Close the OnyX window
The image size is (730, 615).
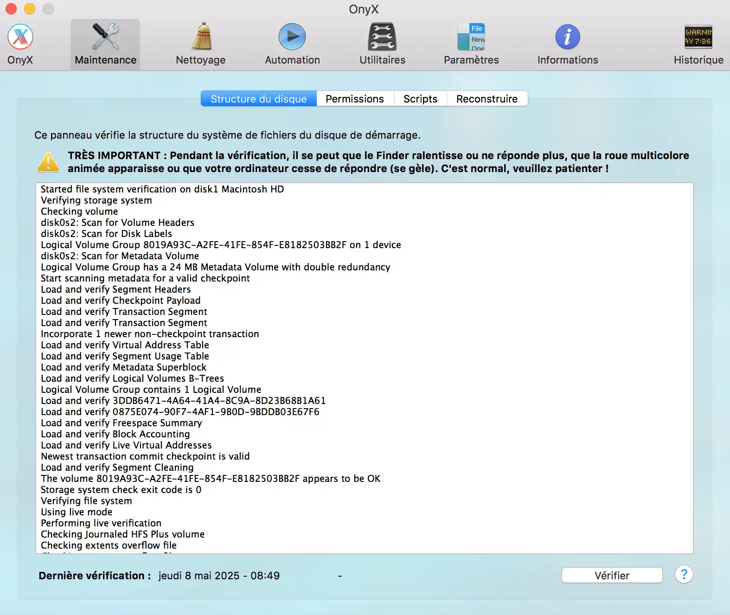[x=11, y=9]
